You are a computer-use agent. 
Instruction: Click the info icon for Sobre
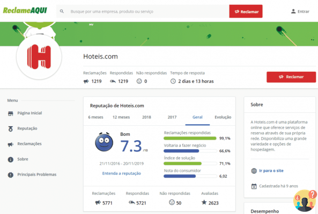[11, 159]
